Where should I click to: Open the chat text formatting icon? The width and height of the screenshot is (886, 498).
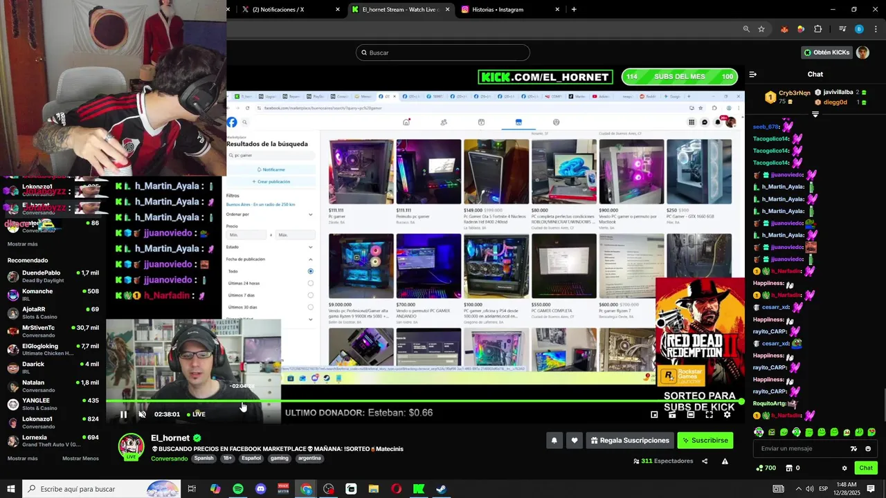853,448
